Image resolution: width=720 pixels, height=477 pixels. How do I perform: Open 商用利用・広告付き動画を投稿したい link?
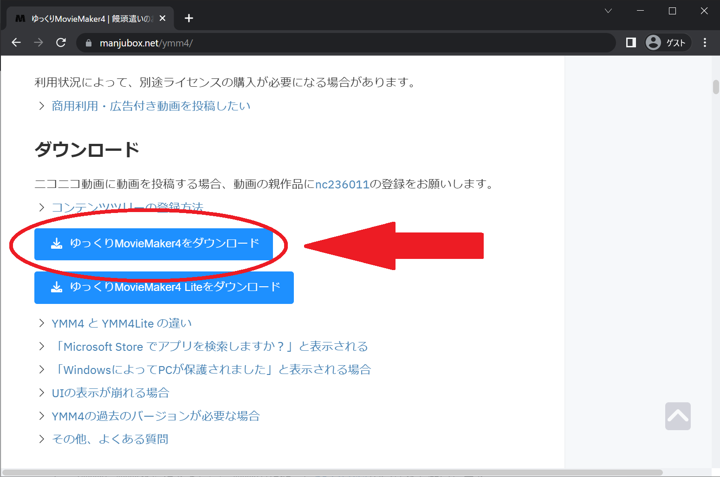click(x=151, y=106)
